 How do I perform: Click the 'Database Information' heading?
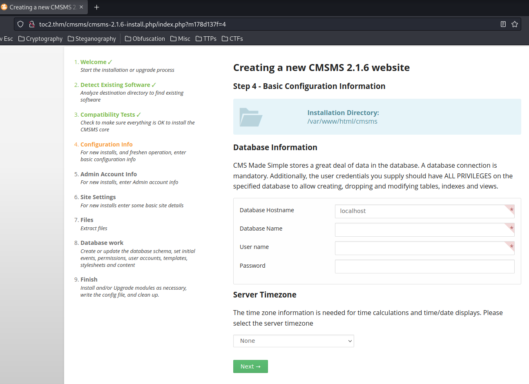coord(275,147)
